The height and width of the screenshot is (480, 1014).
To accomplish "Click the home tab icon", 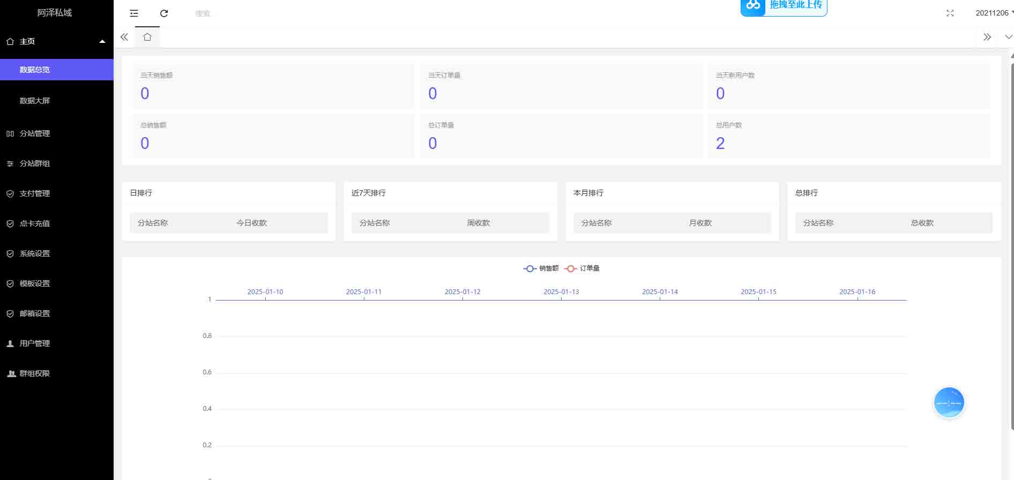I will [147, 37].
